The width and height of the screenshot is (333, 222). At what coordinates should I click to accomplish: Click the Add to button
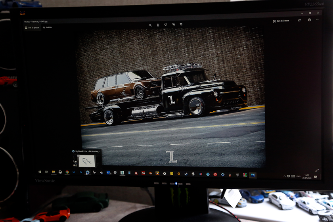tap(47, 27)
